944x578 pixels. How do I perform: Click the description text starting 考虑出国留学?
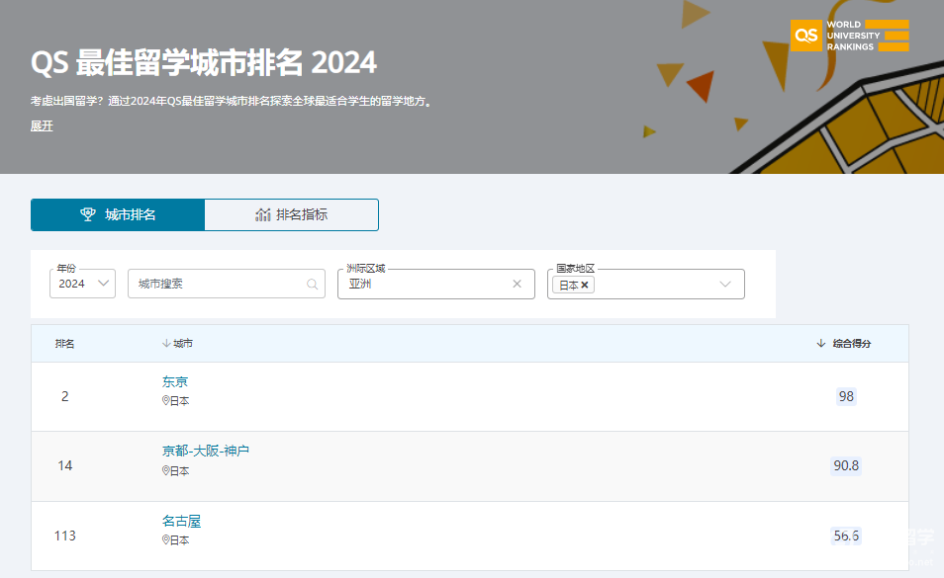pyautogui.click(x=232, y=101)
